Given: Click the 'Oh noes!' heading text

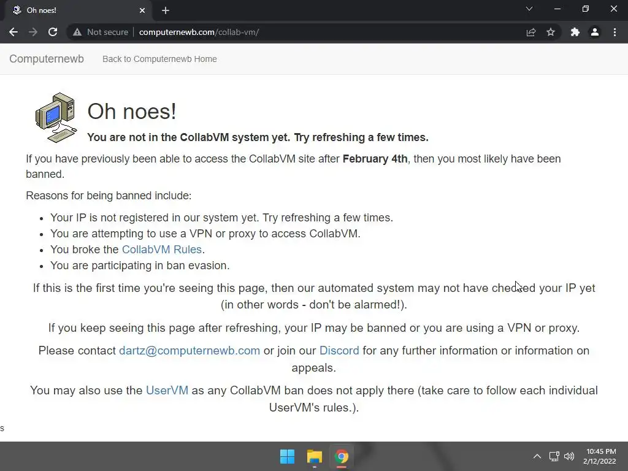Looking at the screenshot, I should point(132,112).
